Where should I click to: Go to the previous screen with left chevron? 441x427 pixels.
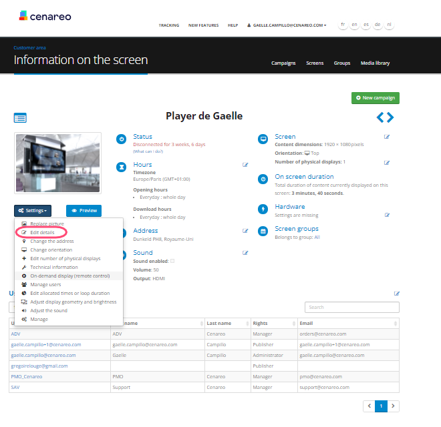pos(380,117)
